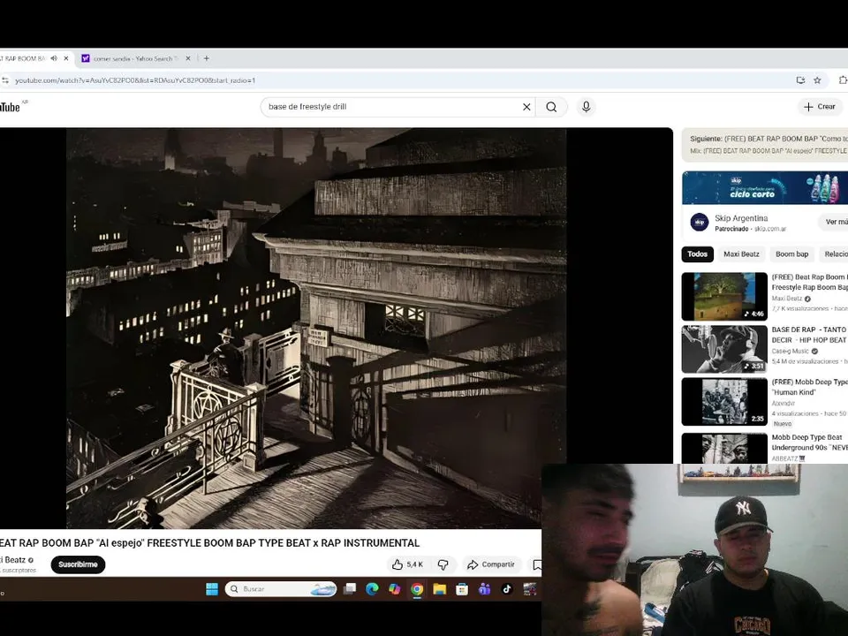The image size is (848, 636).
Task: Click the youtube.com URL in the address bar
Action: coord(134,80)
